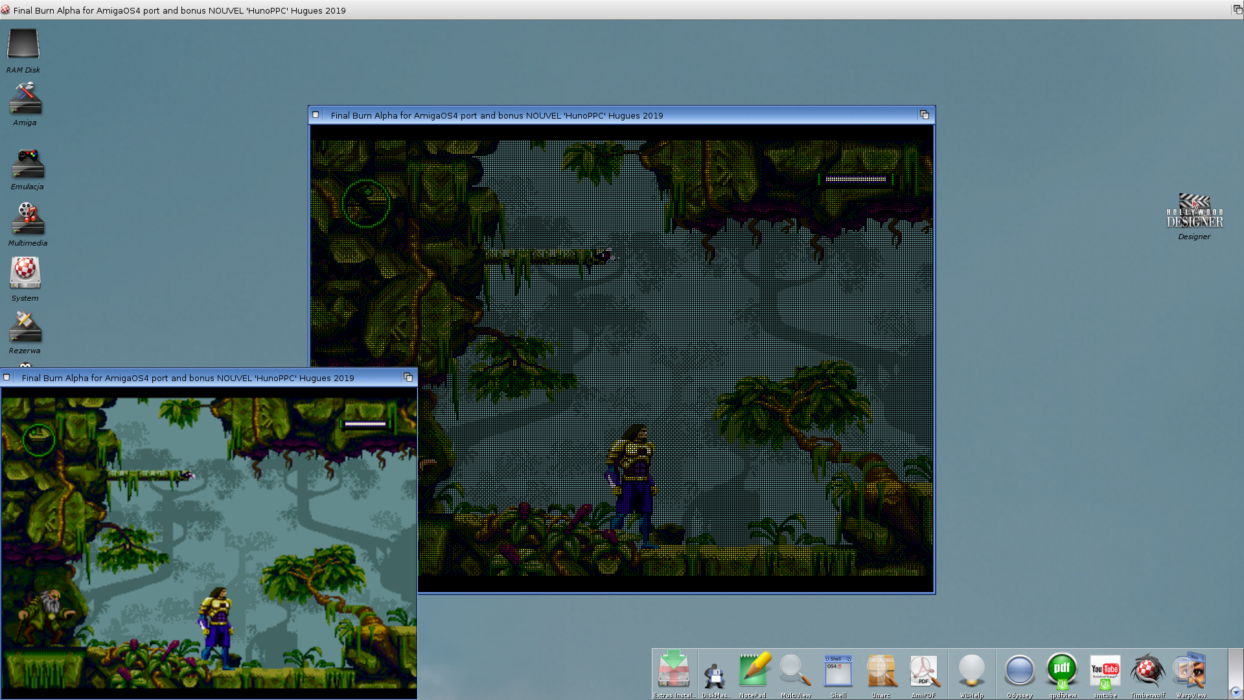Image resolution: width=1244 pixels, height=700 pixels.
Task: Click depth gadget of large Final Burn window
Action: (925, 115)
